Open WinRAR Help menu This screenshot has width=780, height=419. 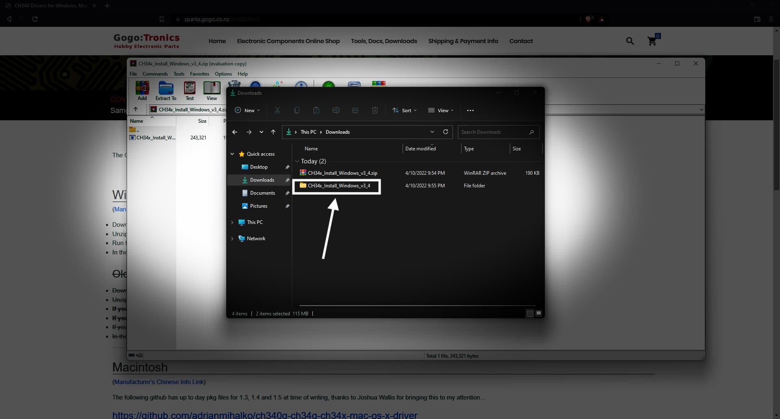[x=243, y=74]
